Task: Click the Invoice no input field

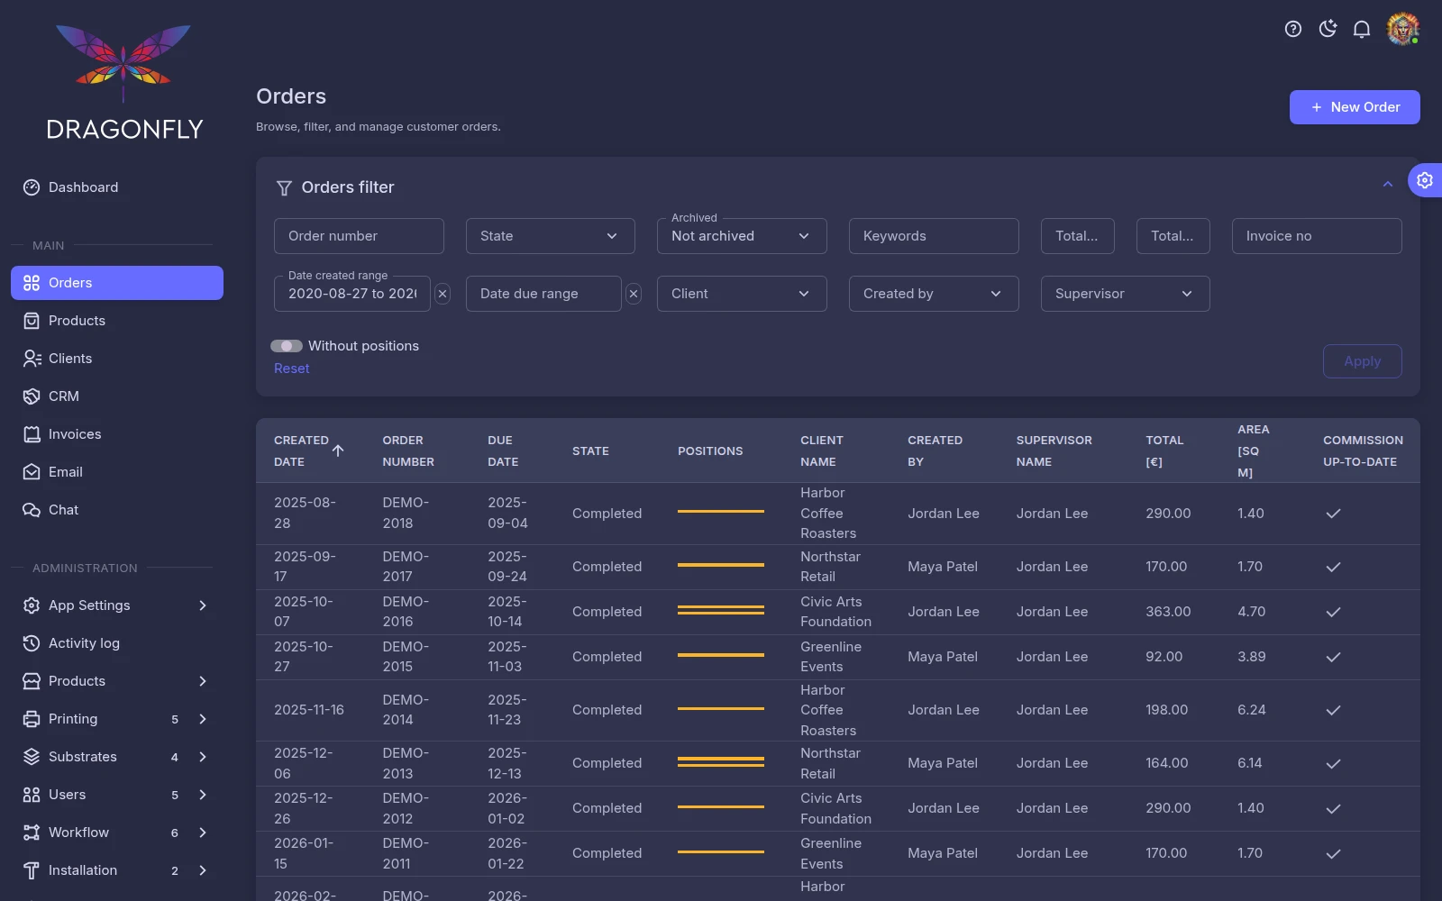Action: [x=1317, y=236]
